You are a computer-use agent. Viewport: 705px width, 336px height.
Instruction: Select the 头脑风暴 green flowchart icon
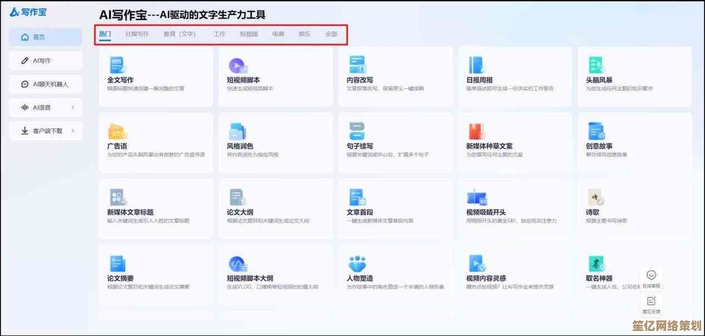click(x=596, y=65)
